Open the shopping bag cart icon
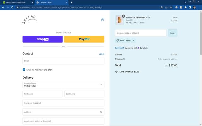 (x=103, y=20)
